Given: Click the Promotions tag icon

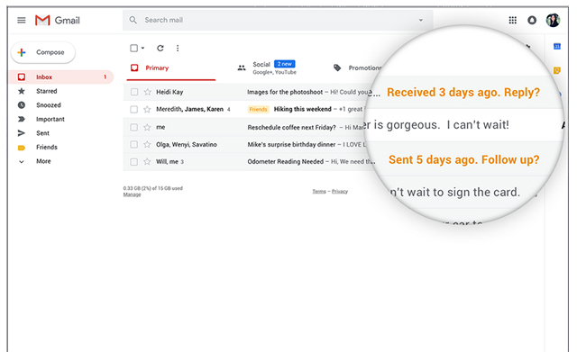Looking at the screenshot, I should point(337,68).
